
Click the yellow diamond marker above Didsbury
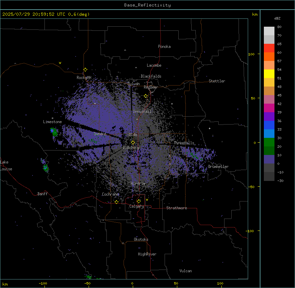(x=133, y=142)
